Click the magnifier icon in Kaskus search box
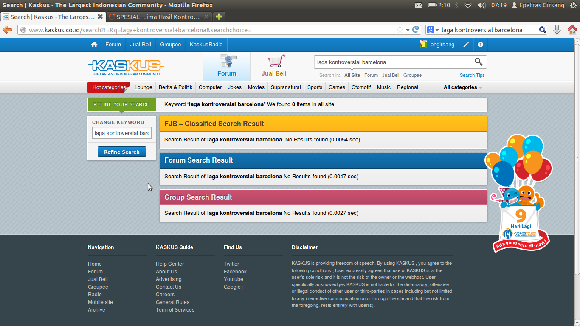The width and height of the screenshot is (580, 326). tap(479, 62)
